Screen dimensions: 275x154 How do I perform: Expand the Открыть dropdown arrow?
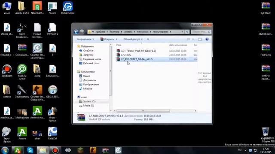click(x=116, y=39)
